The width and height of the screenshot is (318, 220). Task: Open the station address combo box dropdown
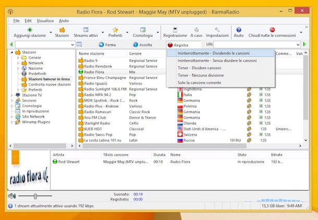coord(72,45)
